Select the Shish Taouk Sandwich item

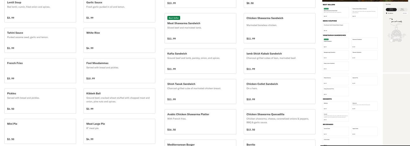click(200, 91)
